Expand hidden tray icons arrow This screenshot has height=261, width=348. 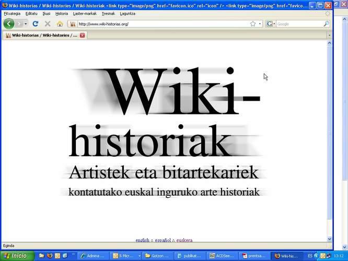(316, 256)
